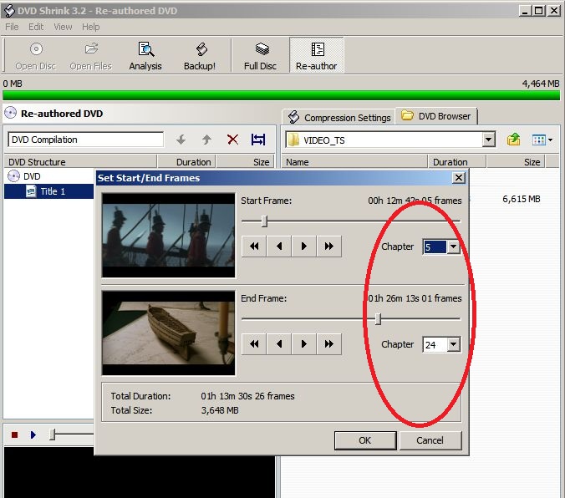Screen dimensions: 565x498
Task: Switch to Compression Settings tab
Action: pyautogui.click(x=339, y=118)
